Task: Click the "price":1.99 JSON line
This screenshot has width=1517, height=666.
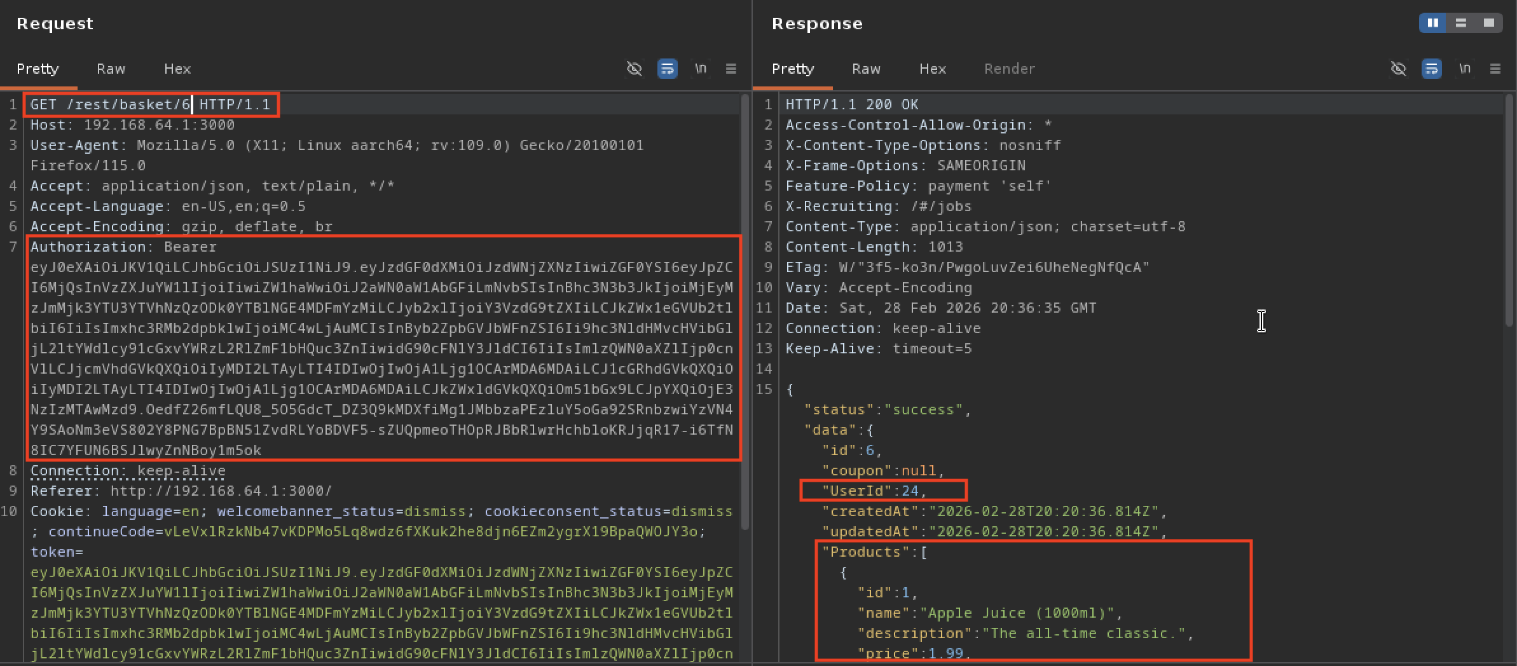Action: pyautogui.click(x=914, y=653)
